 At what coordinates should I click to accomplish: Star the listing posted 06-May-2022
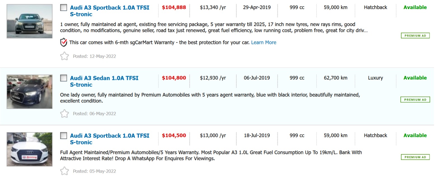click(64, 114)
